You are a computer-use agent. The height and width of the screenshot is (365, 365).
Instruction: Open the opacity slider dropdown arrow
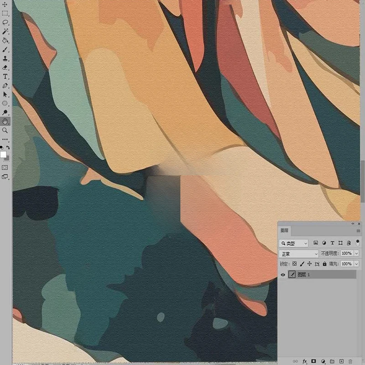pyautogui.click(x=356, y=253)
